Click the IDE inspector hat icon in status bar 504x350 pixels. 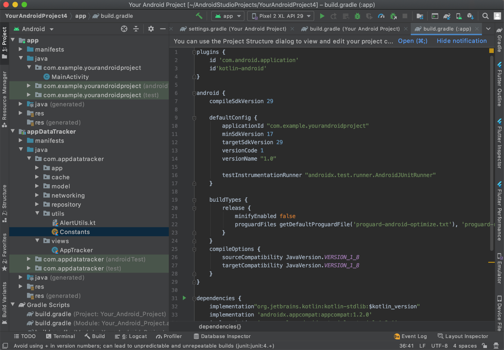(x=496, y=346)
